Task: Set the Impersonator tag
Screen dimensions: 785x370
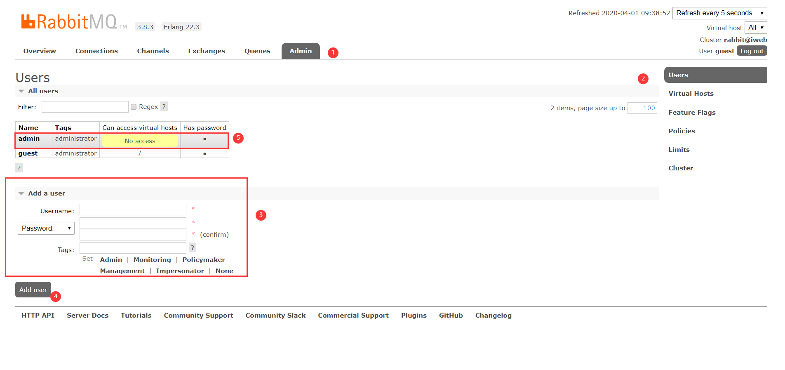Action: [x=180, y=271]
